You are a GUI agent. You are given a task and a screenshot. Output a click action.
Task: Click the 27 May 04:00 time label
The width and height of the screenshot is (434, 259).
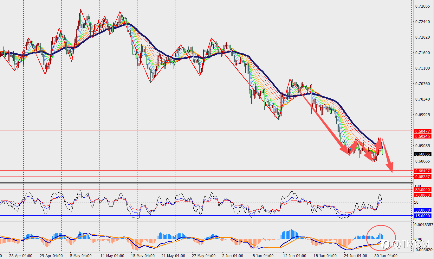click(204, 256)
